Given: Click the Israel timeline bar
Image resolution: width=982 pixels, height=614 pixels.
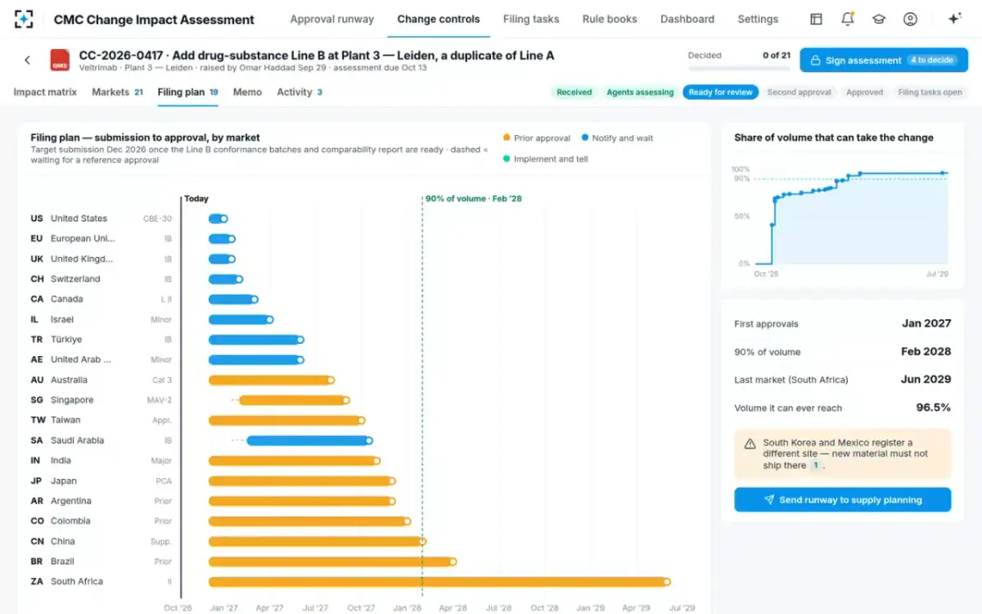Looking at the screenshot, I should pos(241,319).
